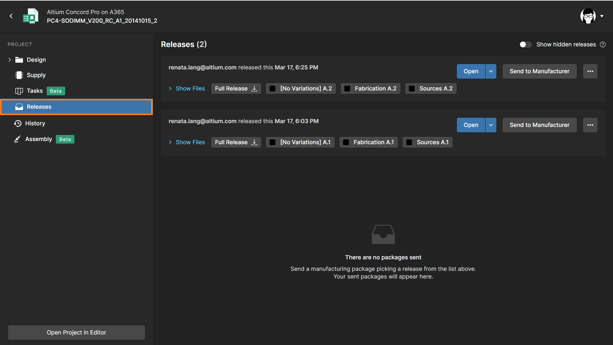Expand Open options for 6:03 PM release

click(x=491, y=125)
